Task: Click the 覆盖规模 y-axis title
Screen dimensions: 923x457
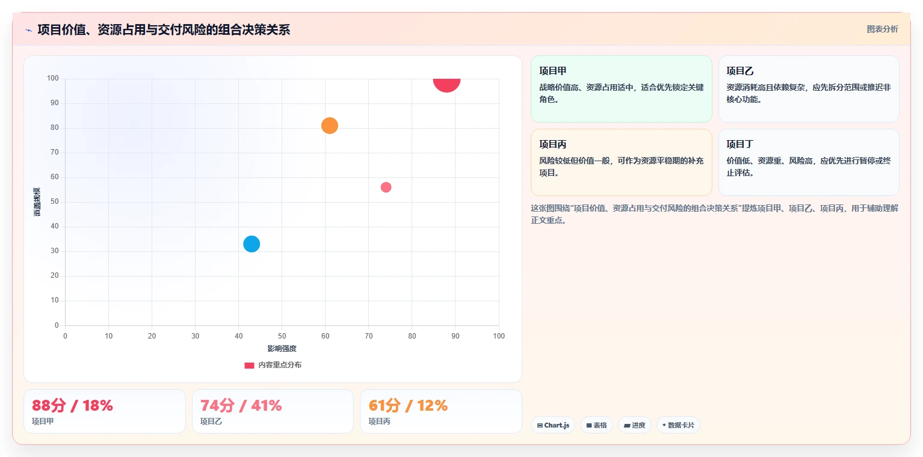Action: click(37, 202)
